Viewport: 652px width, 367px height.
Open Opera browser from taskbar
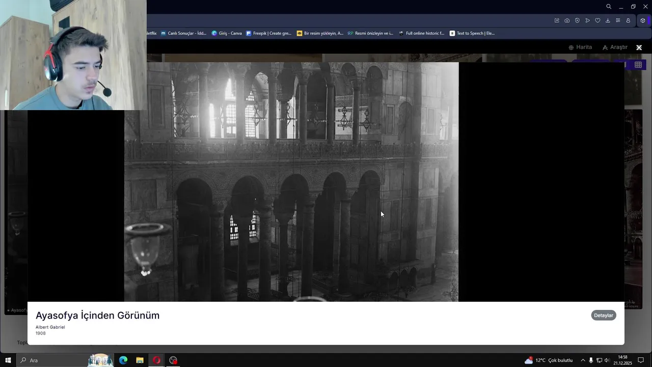click(x=156, y=360)
